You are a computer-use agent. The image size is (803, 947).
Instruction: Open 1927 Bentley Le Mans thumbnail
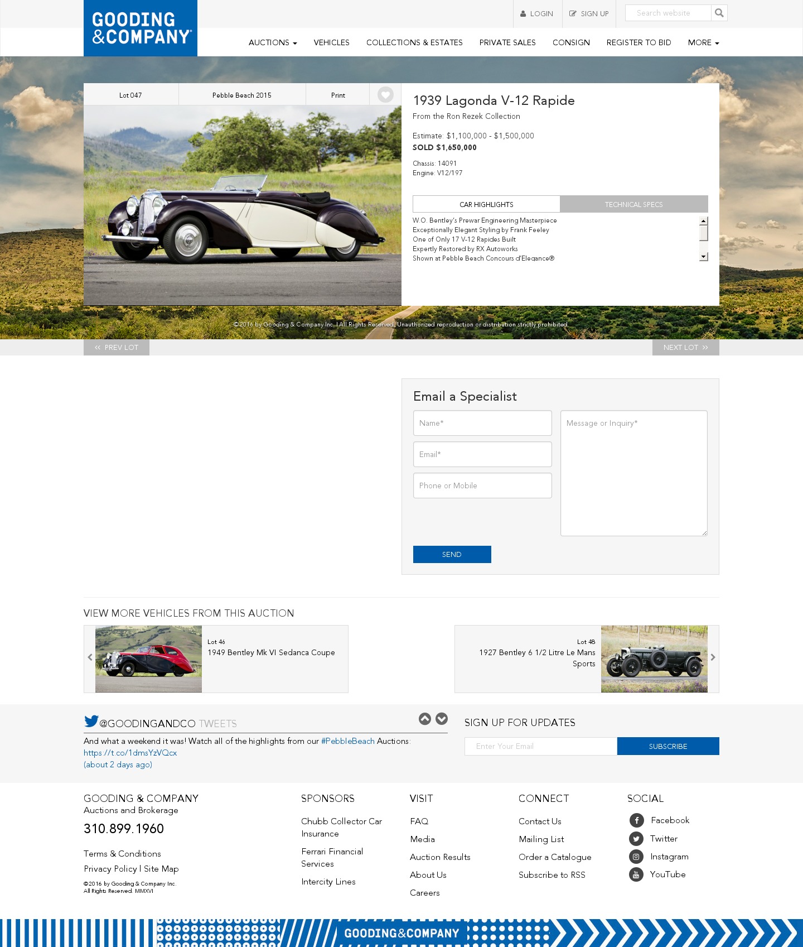coord(654,659)
